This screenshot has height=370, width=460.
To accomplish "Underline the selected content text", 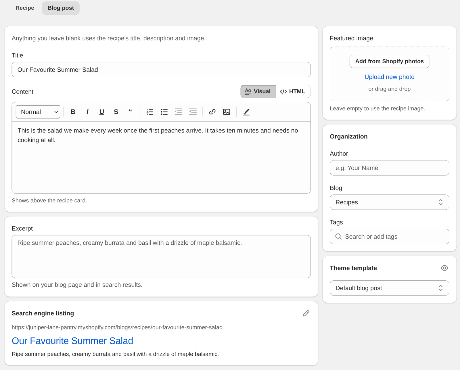I will pos(102,112).
